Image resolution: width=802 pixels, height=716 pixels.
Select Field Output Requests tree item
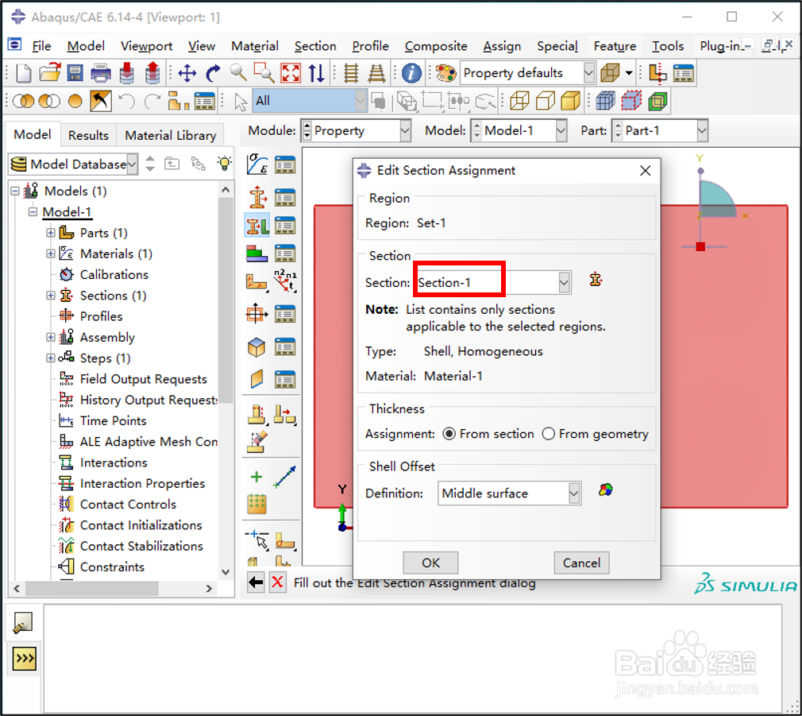coord(143,379)
